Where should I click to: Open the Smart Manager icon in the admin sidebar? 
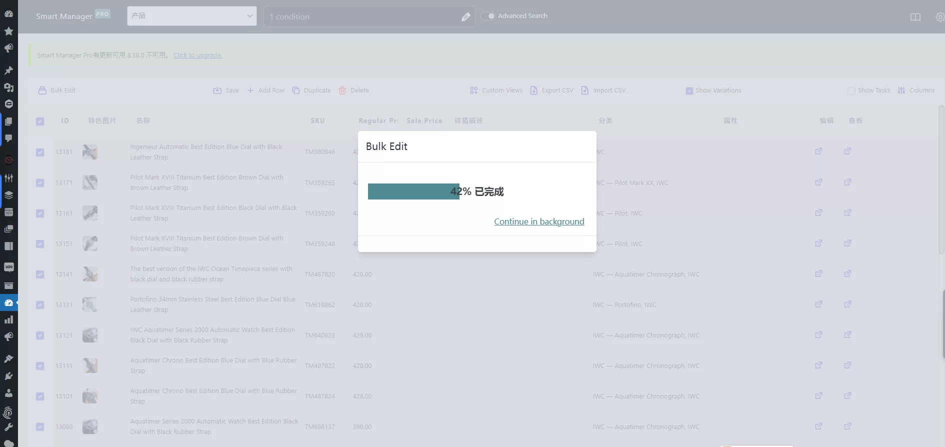coord(8,303)
